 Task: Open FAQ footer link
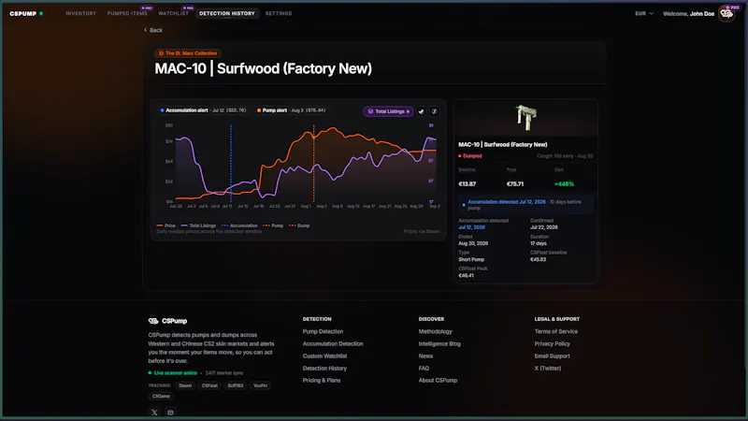(424, 368)
